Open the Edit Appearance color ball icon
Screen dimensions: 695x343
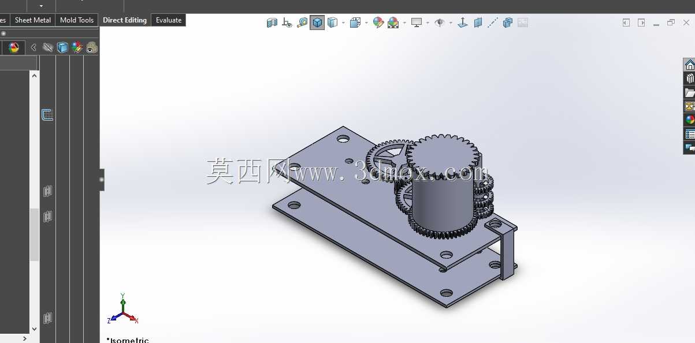coord(378,23)
